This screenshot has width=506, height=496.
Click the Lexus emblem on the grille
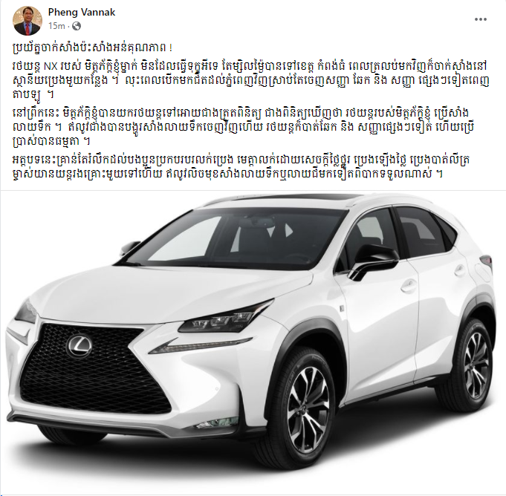(x=79, y=346)
